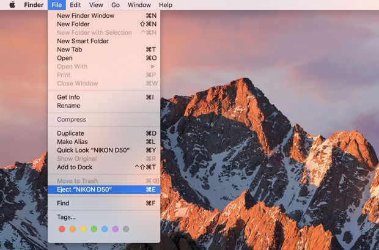Open the Tags… dialog entry
This screenshot has height=250, width=379.
[66, 217]
